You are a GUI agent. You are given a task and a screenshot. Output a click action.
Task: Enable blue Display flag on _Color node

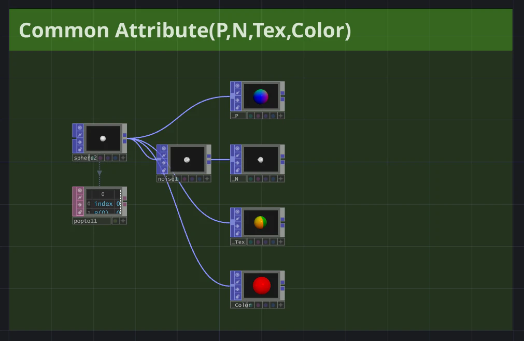click(x=273, y=305)
